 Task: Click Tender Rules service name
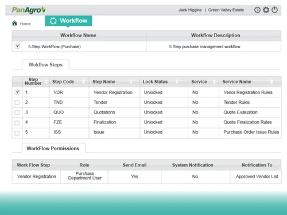coord(236,102)
